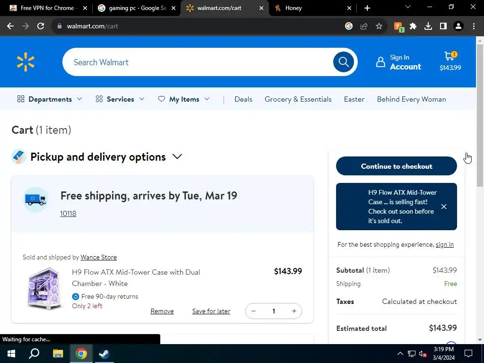
Task: Open the new tab plus button
Action: point(367,8)
